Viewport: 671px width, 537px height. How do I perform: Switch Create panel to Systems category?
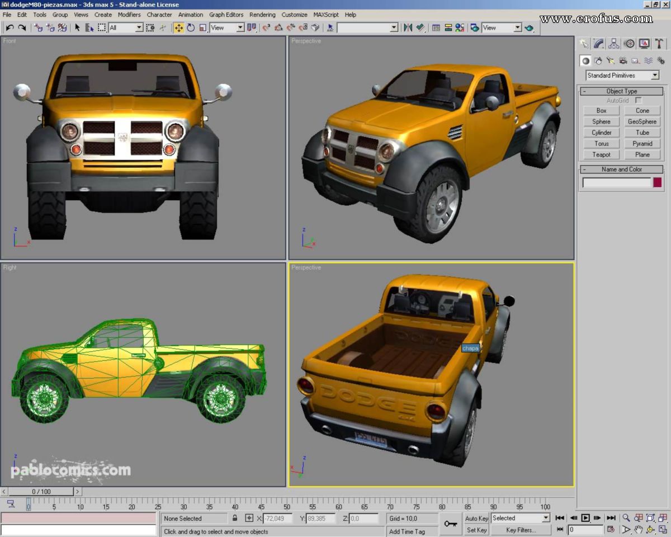660,60
